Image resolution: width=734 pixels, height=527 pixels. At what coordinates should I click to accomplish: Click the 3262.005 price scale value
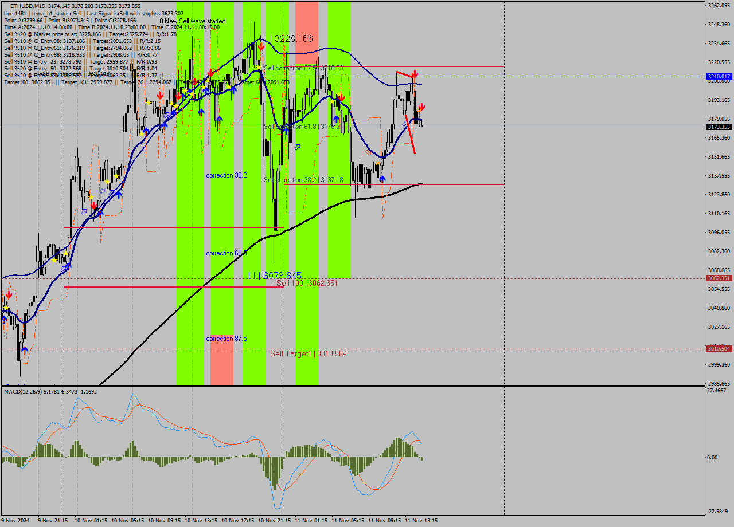pyautogui.click(x=719, y=6)
